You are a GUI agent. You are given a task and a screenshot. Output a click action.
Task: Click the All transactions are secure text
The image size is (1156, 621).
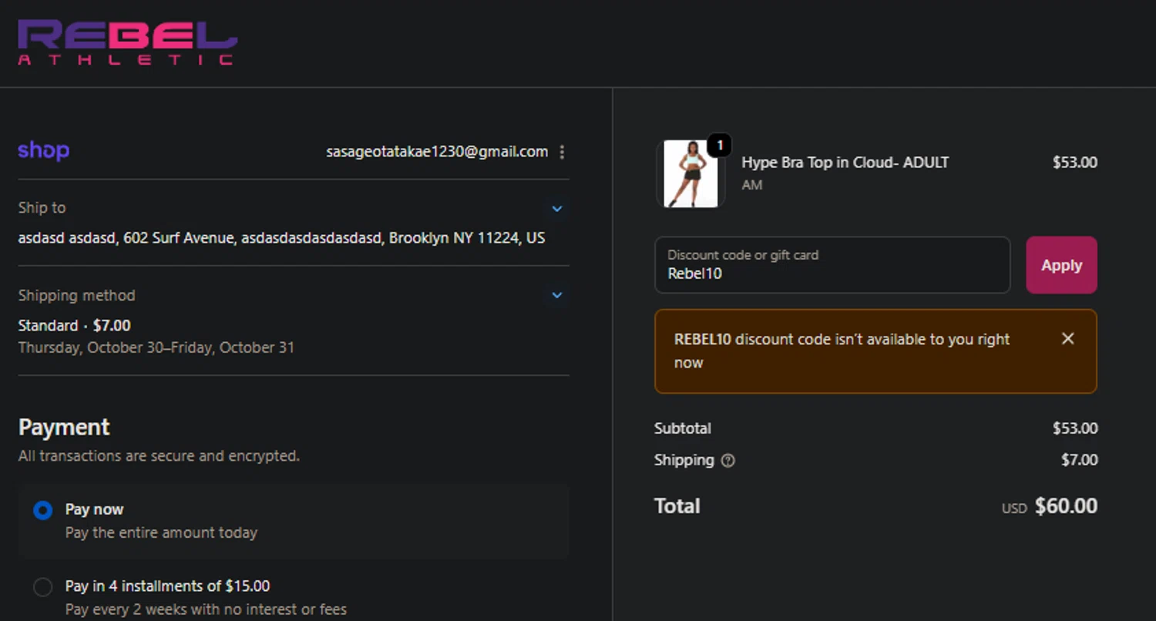point(159,456)
